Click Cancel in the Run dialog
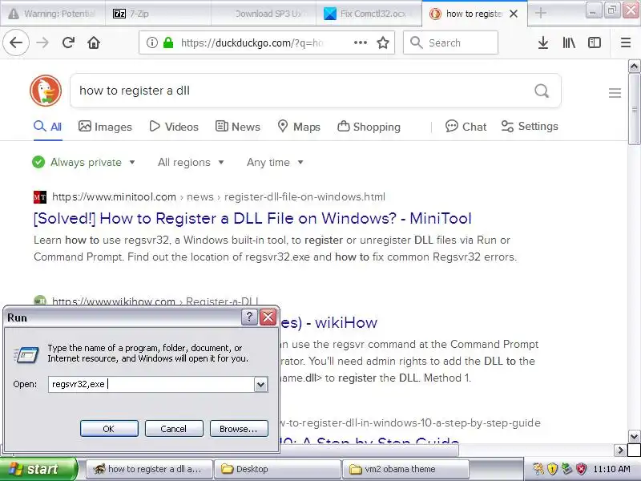This screenshot has height=481, width=641. (x=174, y=429)
